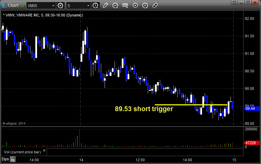
Task: Open the studies chart-line icon menu
Action: (x=115, y=5)
